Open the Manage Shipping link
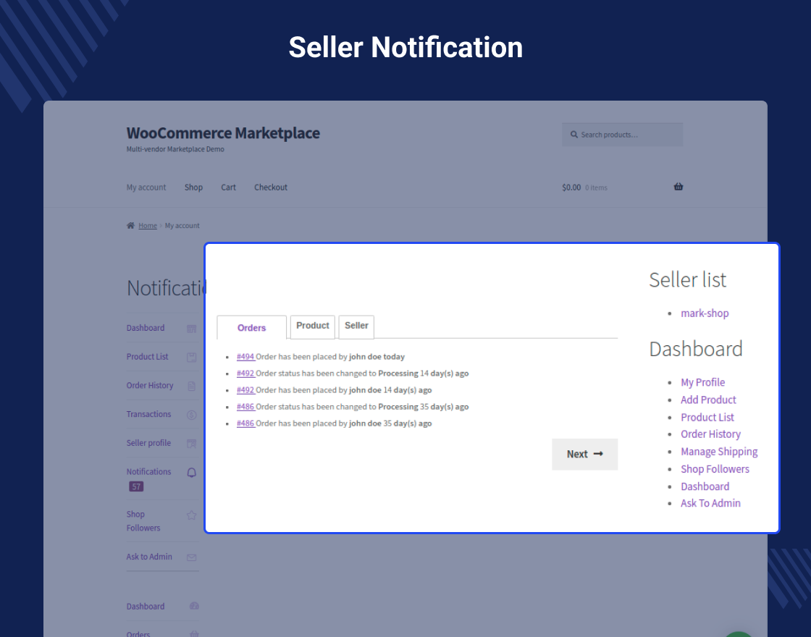 click(x=719, y=451)
